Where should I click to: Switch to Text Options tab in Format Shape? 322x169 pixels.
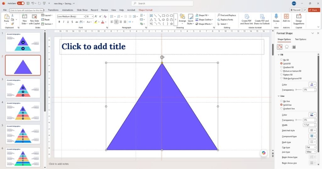(300, 39)
